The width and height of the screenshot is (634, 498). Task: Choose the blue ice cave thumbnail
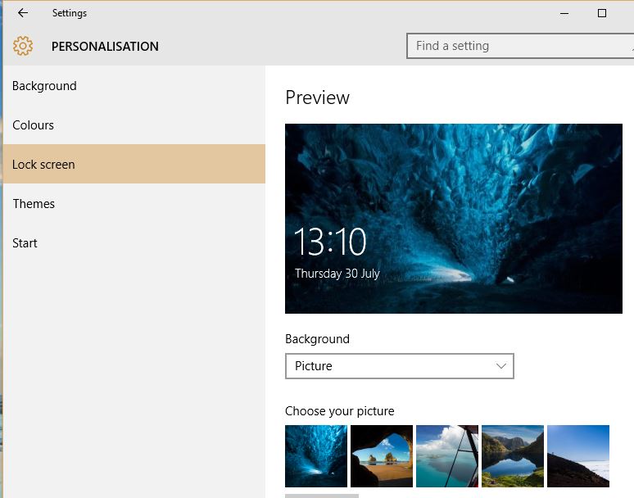(x=316, y=456)
